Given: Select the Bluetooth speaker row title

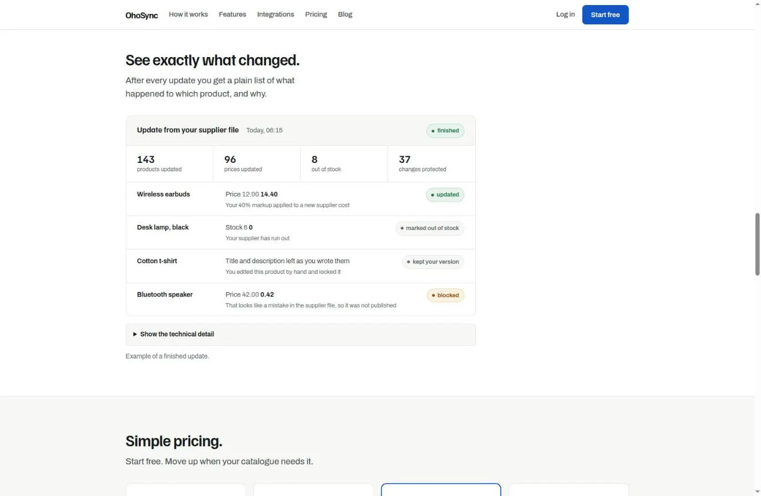Looking at the screenshot, I should (x=165, y=294).
